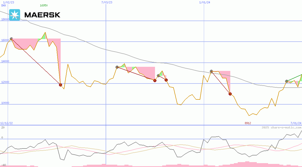302x167 pixels.
Task: Click the 7/01/24 end date label
Action: pyautogui.click(x=296, y=123)
